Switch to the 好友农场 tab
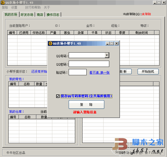This screenshot has width=167, height=157. point(27,15)
